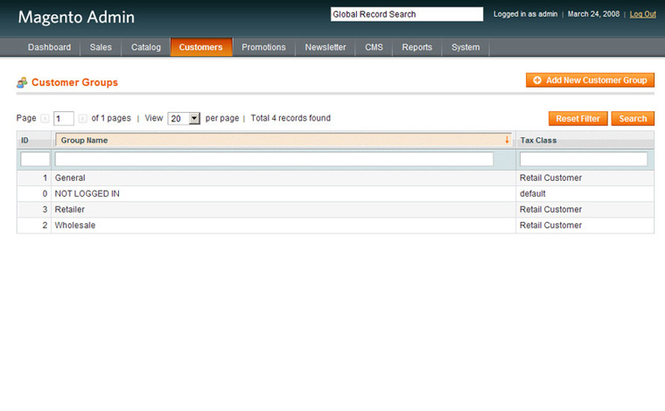Image resolution: width=665 pixels, height=411 pixels.
Task: Click the Group Name filter input
Action: (274, 159)
